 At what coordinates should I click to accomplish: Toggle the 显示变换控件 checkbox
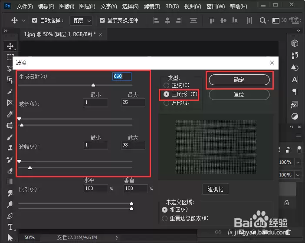102,20
